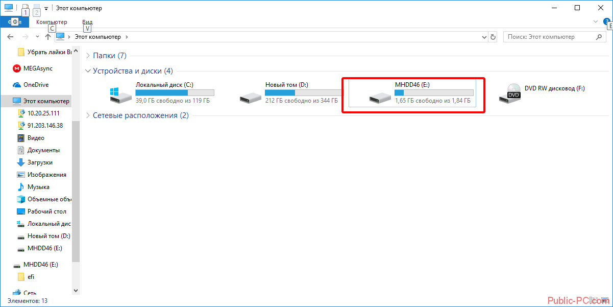Viewport: 613px width, 307px height.
Task: Click the MEGAsync sidebar icon
Action: pos(17,68)
